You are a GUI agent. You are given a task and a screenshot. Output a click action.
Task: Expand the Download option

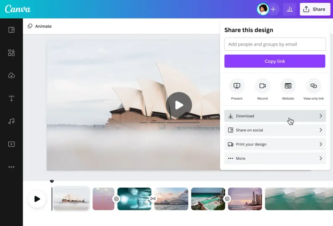tap(275, 116)
